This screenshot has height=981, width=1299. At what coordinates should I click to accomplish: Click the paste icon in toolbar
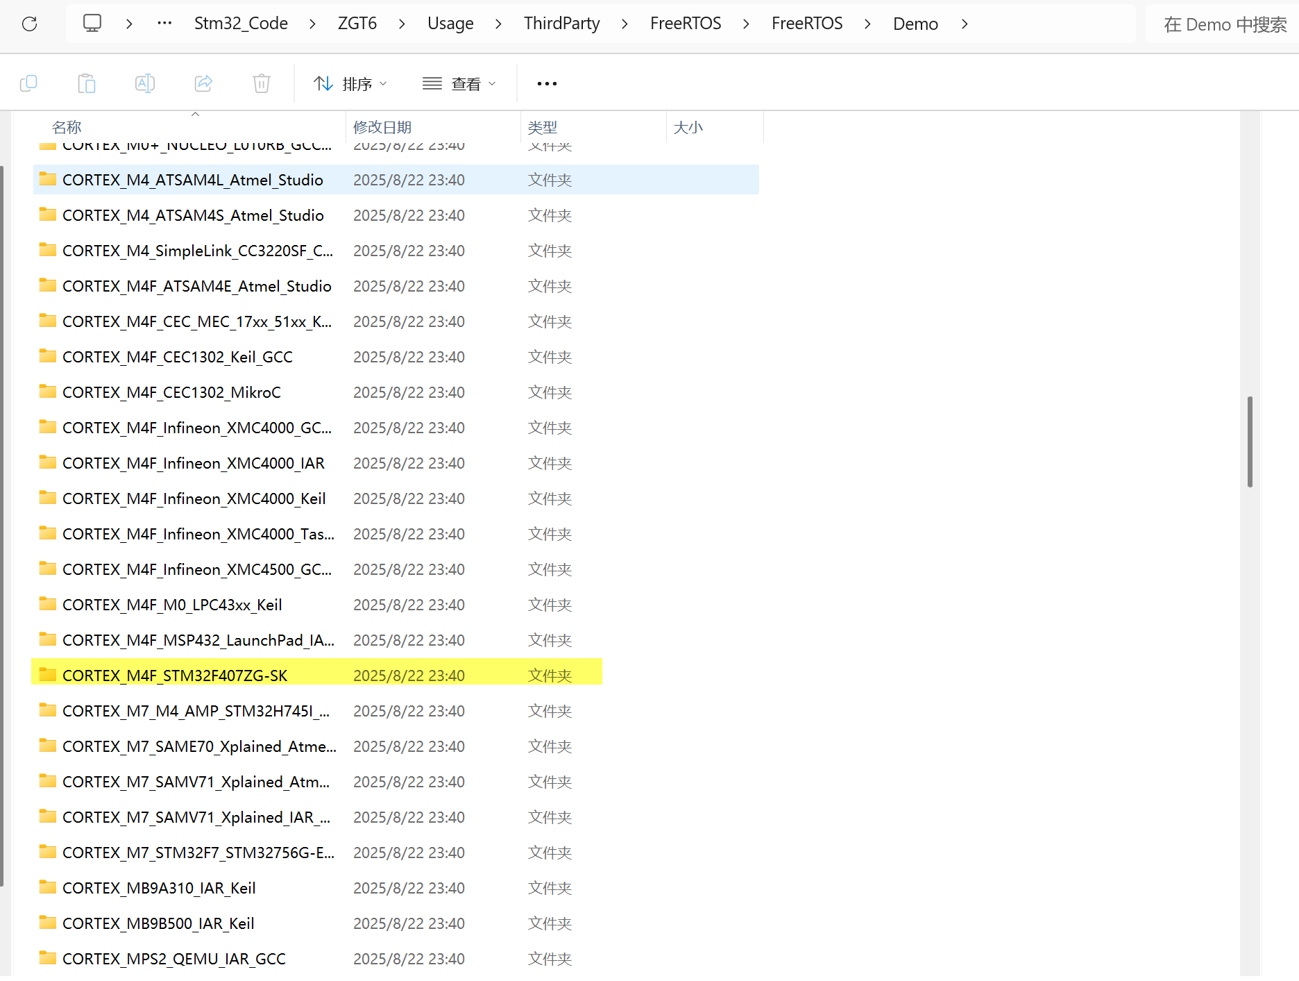[x=87, y=84]
